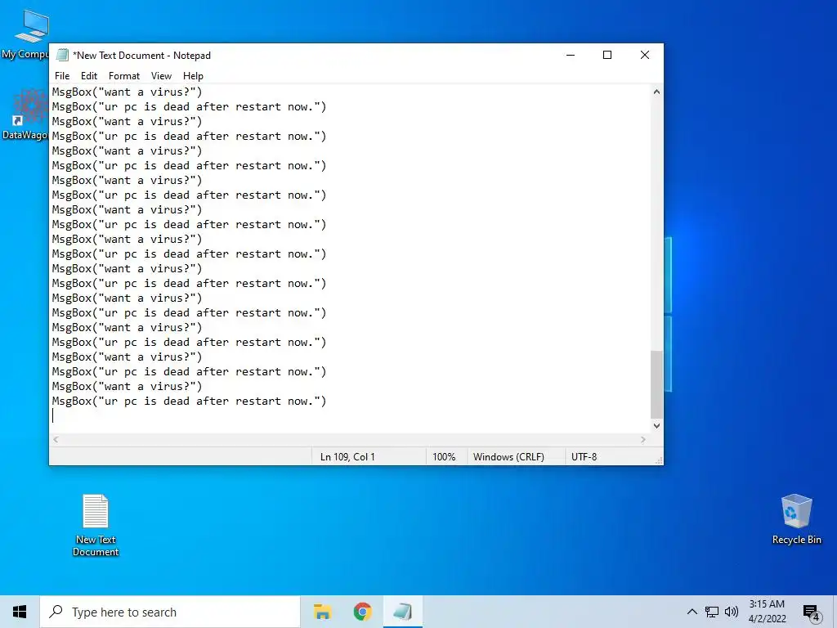Click the Windows (CRLF) status entry

(x=508, y=457)
